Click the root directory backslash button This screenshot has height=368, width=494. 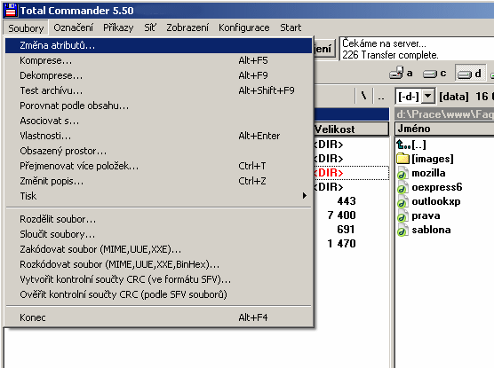point(364,96)
